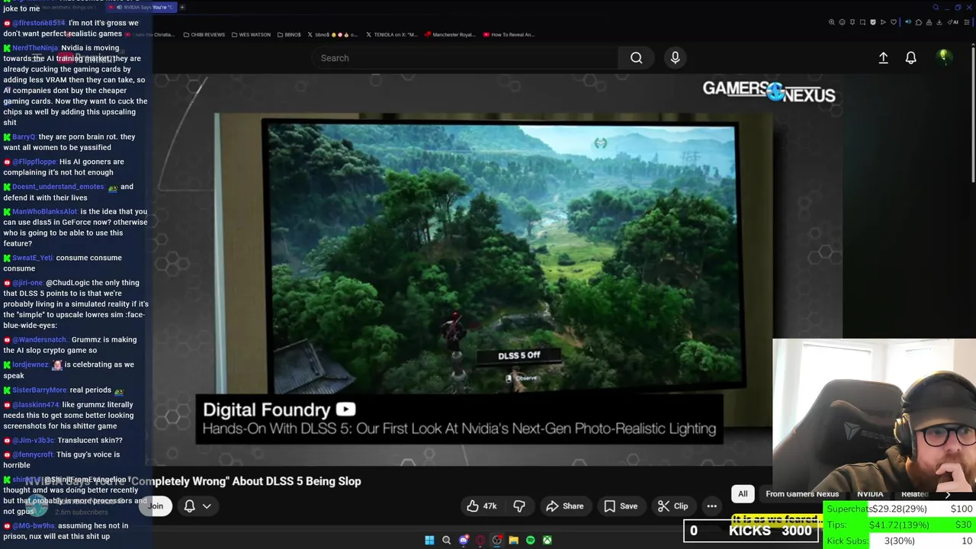The height and width of the screenshot is (549, 976).
Task: Click username @Wandersnatch in chat
Action: (40, 339)
